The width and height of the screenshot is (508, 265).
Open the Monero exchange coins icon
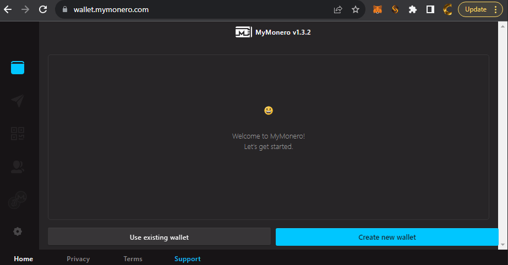18,200
